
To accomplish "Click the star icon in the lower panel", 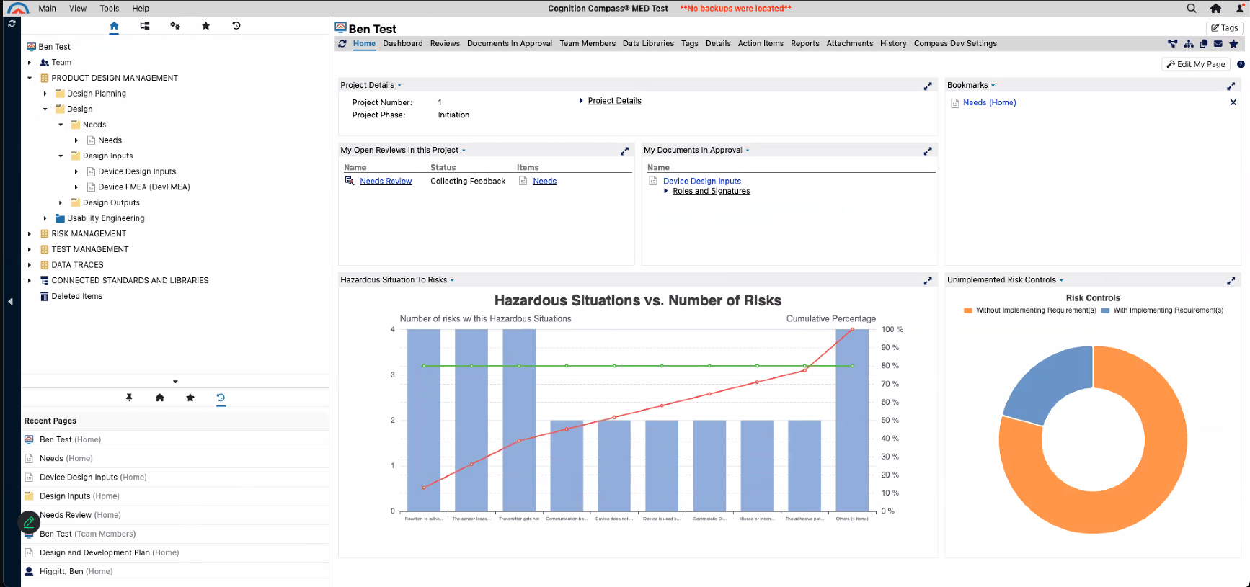I will point(190,398).
